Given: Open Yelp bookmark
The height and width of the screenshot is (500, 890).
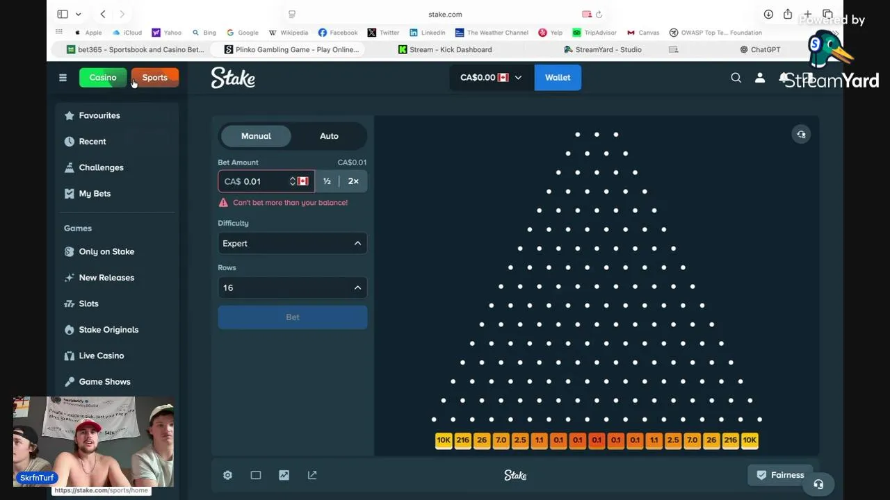Looking at the screenshot, I should pyautogui.click(x=551, y=33).
